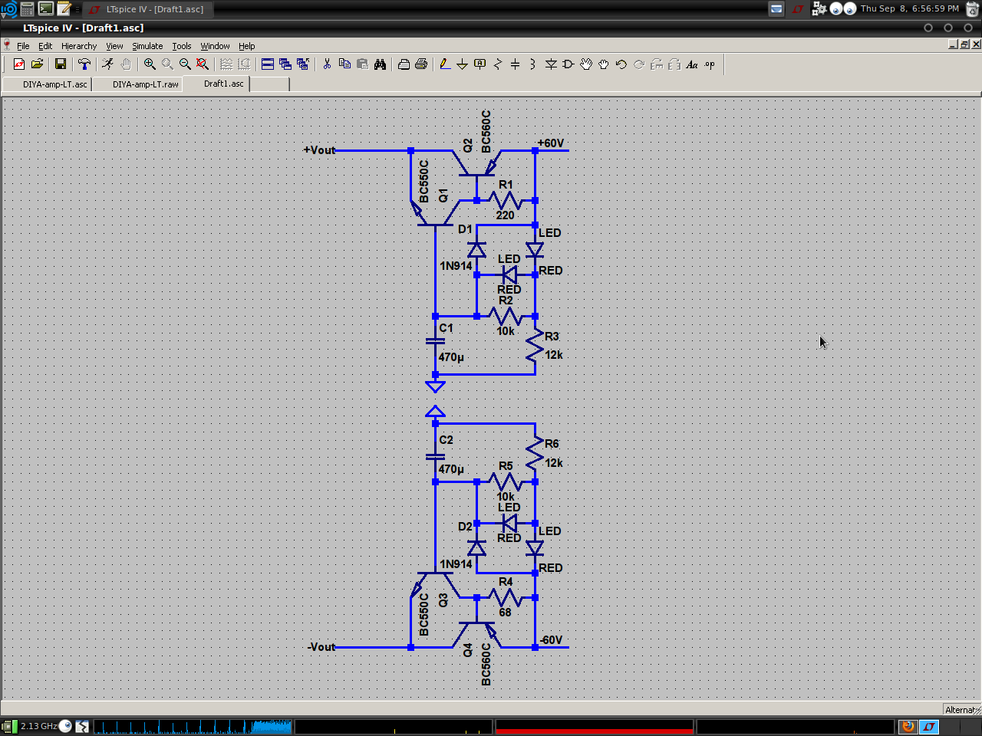Add a SPICE directive with .op
982x736 pixels.
[x=710, y=64]
